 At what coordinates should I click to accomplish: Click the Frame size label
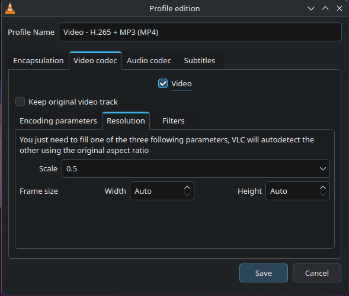click(39, 191)
